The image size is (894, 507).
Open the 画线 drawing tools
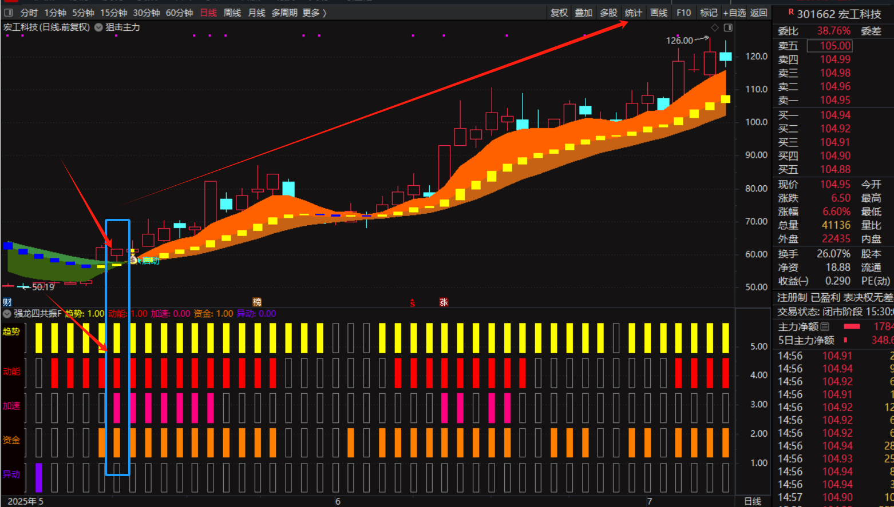659,13
